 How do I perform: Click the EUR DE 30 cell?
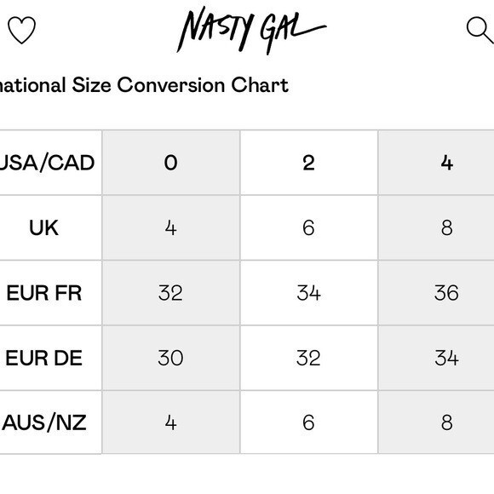coord(170,358)
